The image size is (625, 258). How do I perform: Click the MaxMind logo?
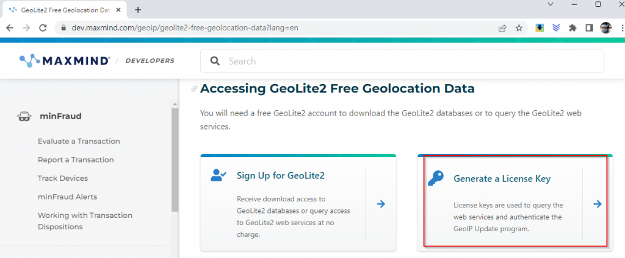click(65, 61)
